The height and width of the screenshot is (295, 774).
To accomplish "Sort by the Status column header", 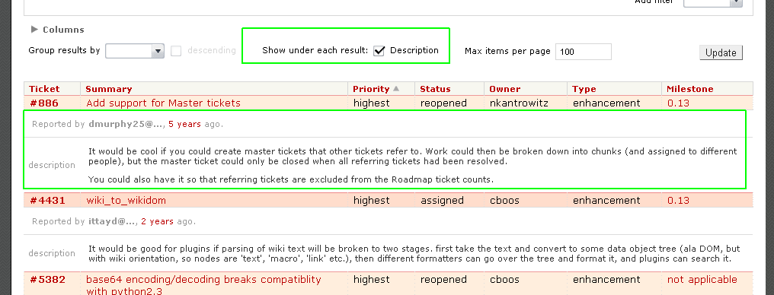I will (x=436, y=89).
